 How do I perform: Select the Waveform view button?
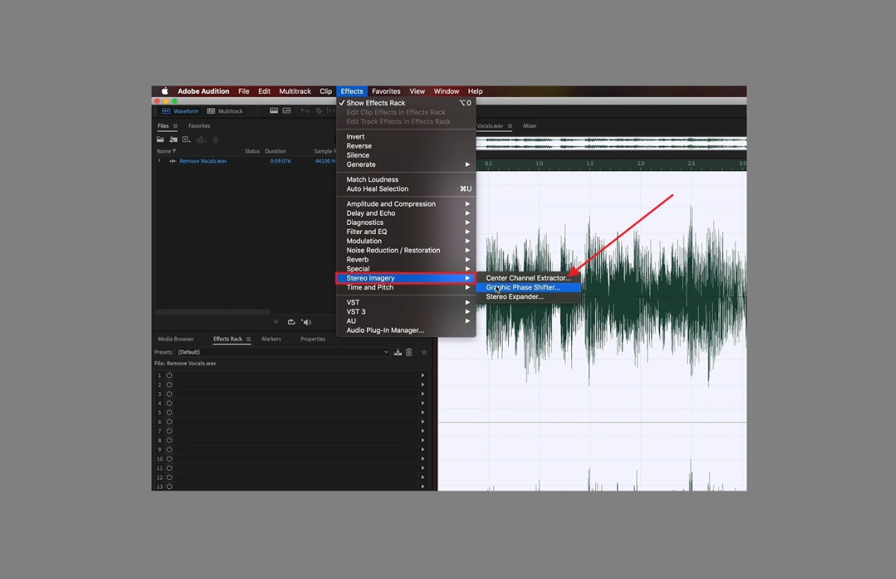tap(180, 111)
